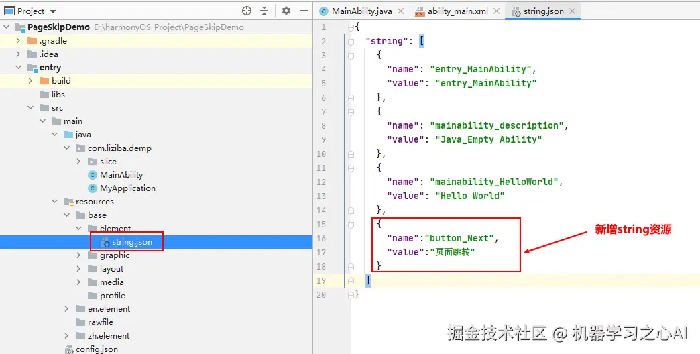This screenshot has height=354, width=700.
Task: Expand the .gradle folder
Action: coord(18,41)
